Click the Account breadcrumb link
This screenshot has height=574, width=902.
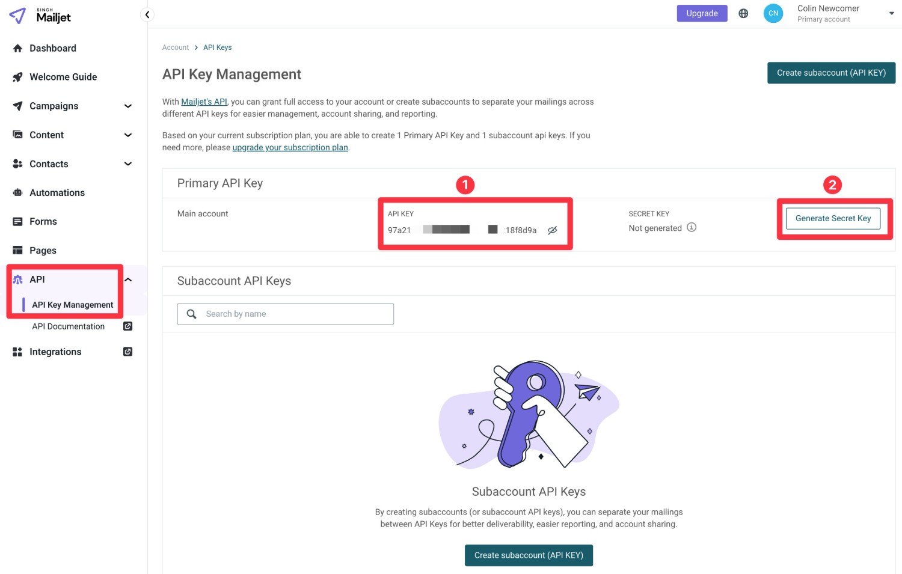[x=176, y=47]
